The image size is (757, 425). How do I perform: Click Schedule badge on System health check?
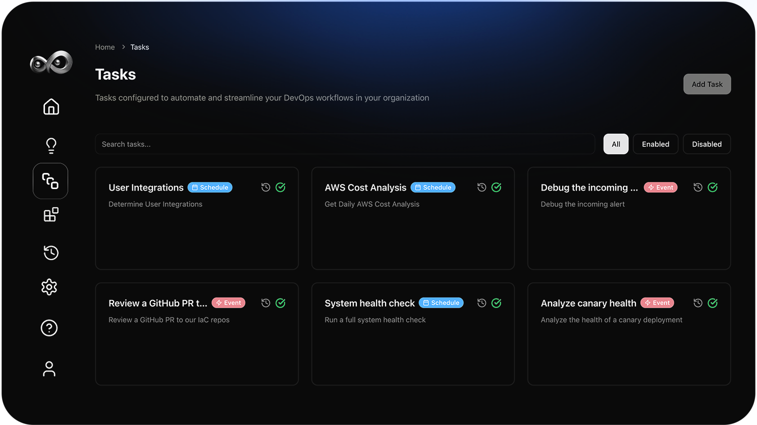coord(441,303)
